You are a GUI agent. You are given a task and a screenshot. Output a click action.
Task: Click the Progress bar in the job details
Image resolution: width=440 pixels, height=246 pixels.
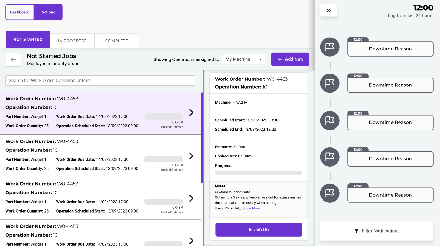(x=258, y=173)
